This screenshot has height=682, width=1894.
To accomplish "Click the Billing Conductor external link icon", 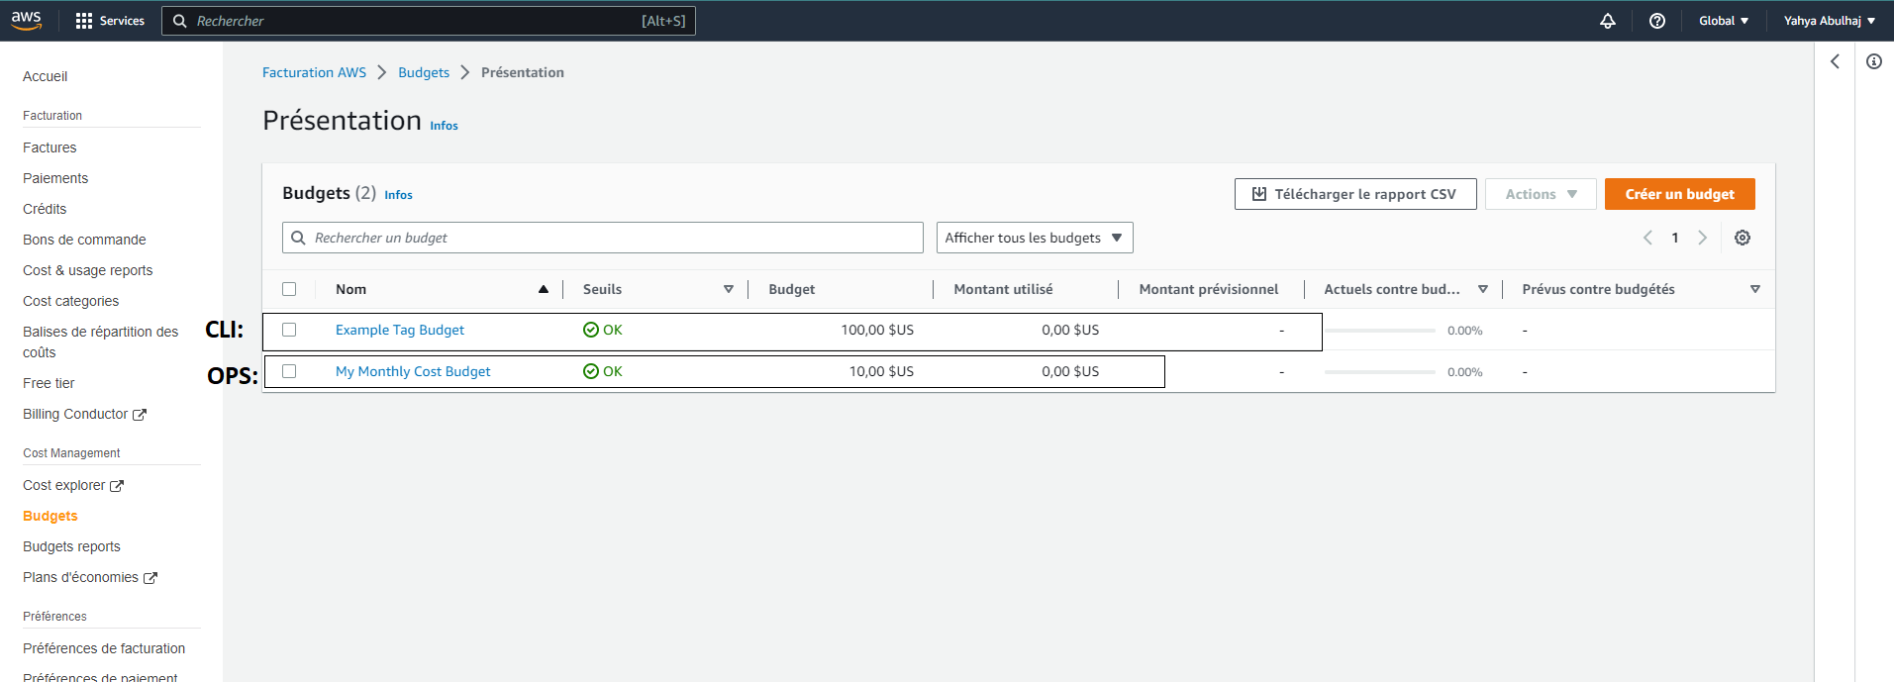I will (x=140, y=415).
